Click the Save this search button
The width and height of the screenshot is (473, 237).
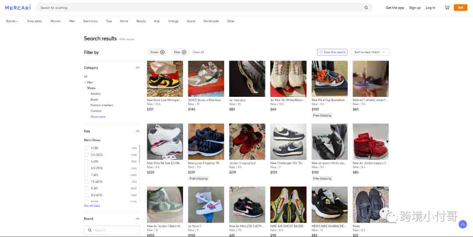coord(332,52)
